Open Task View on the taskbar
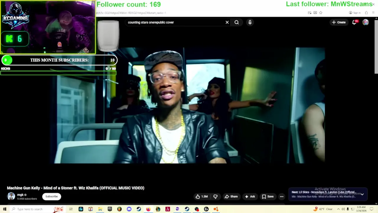The height and width of the screenshot is (213, 378). click(71, 209)
